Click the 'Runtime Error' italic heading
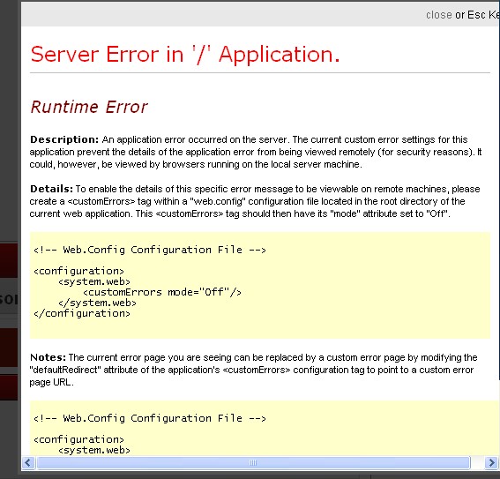500x479 pixels. click(x=89, y=107)
